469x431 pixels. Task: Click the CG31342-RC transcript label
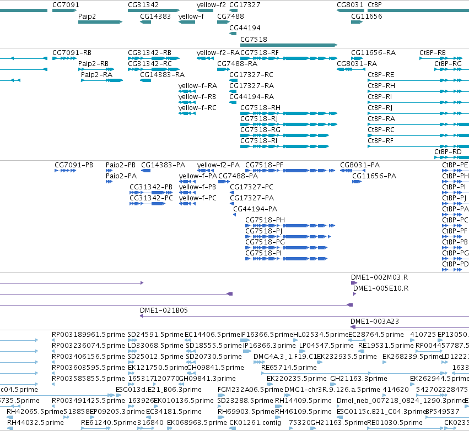pyautogui.click(x=150, y=64)
